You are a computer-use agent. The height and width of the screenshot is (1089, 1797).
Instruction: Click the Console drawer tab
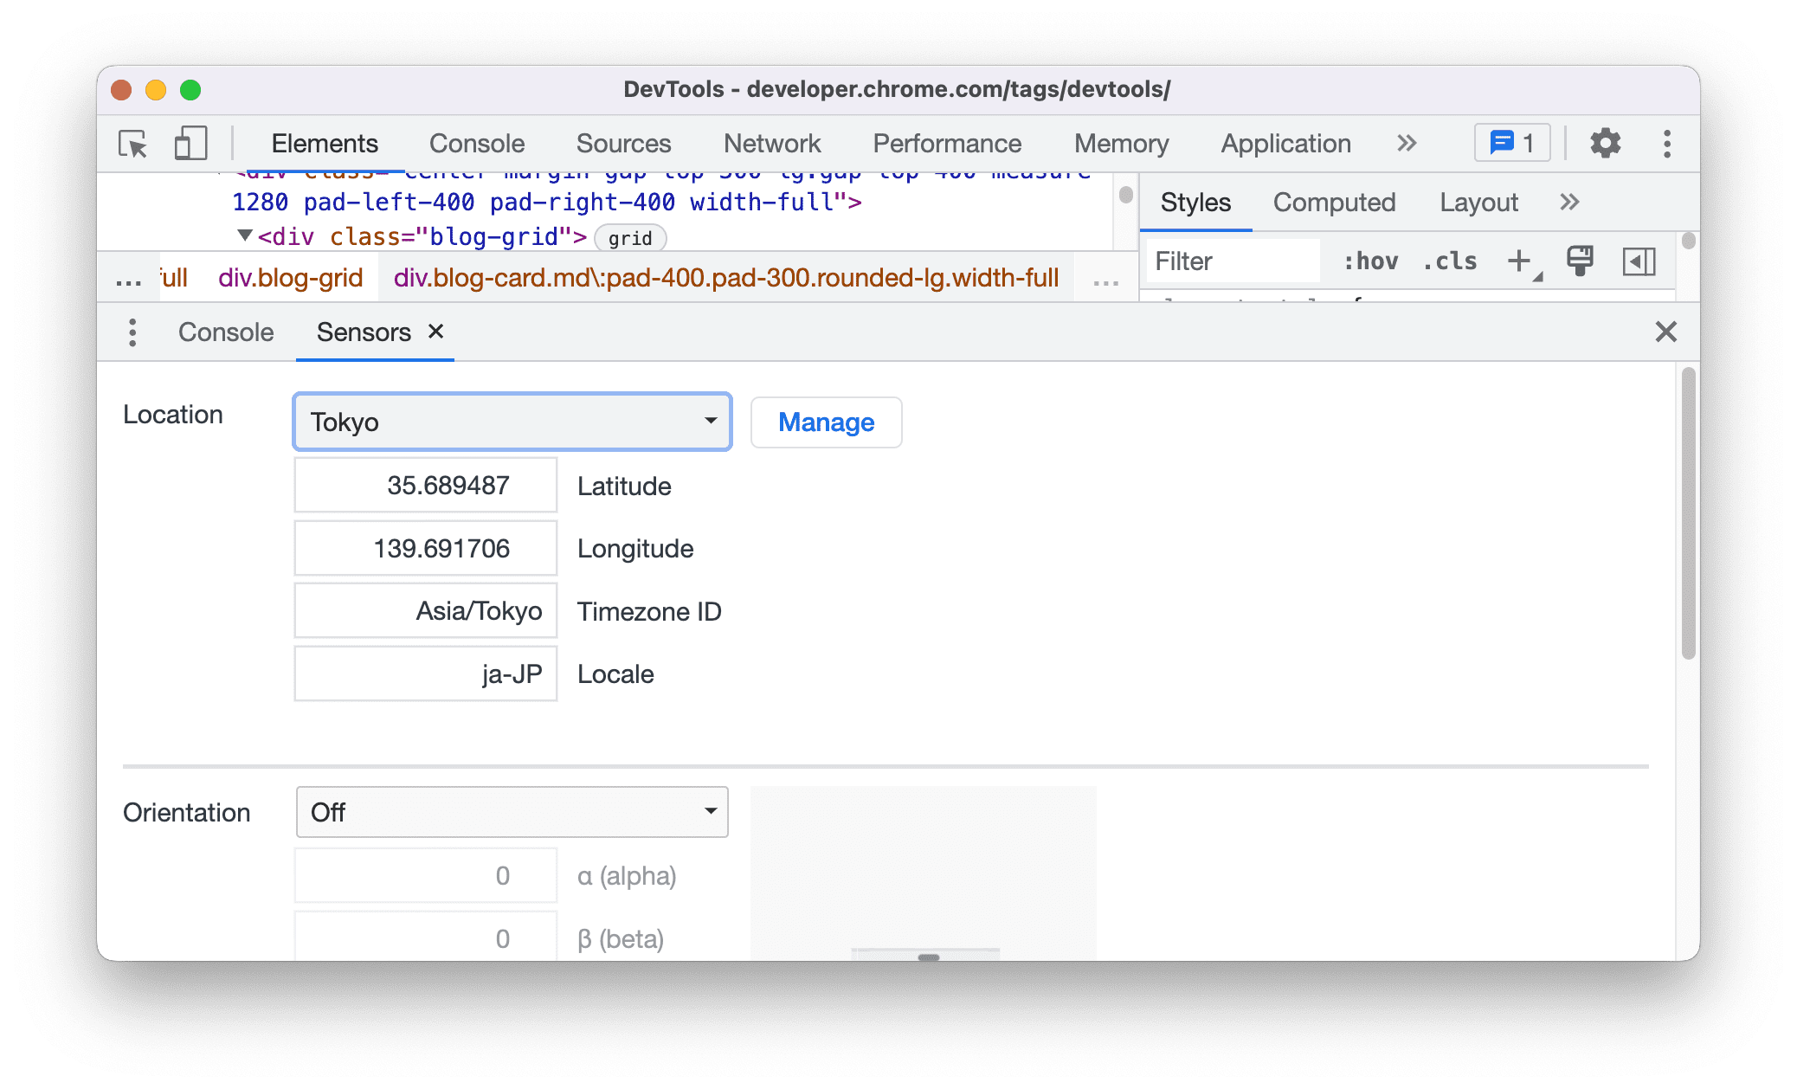tap(226, 332)
